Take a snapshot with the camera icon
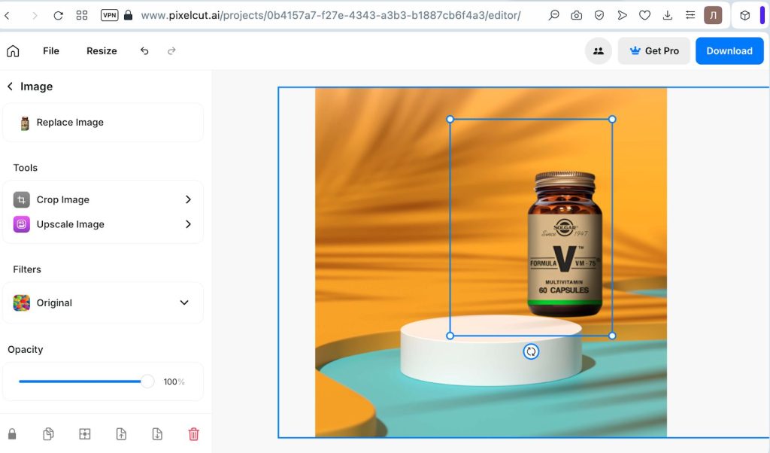The image size is (770, 453). pyautogui.click(x=577, y=15)
